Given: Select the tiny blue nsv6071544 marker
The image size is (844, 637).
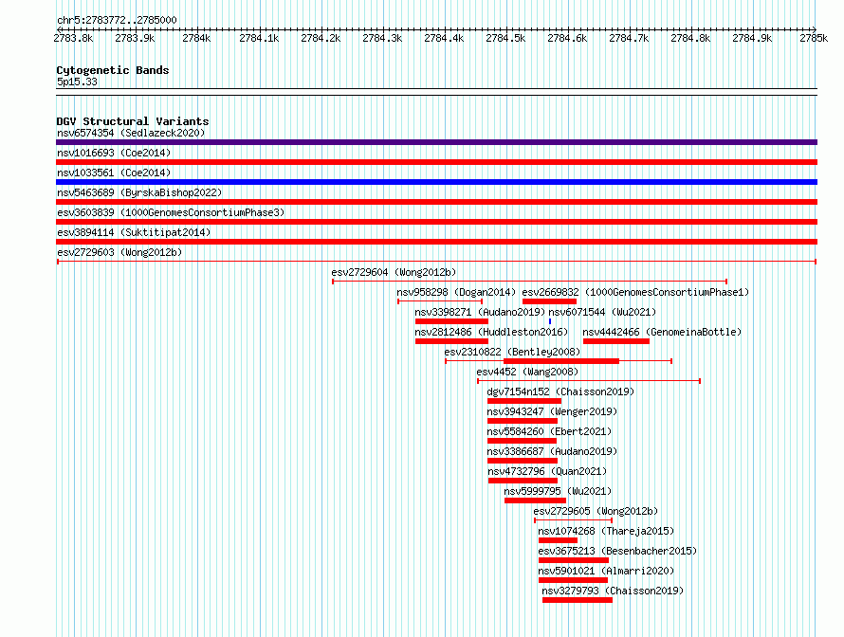Looking at the screenshot, I should point(550,321).
